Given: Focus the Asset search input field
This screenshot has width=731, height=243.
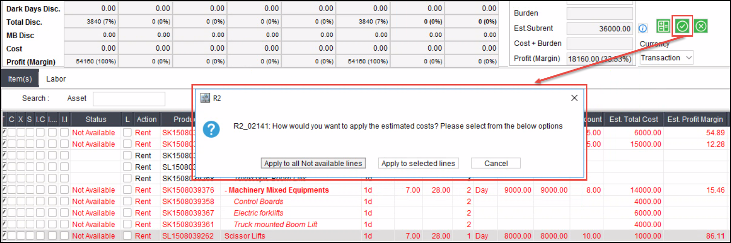Looking at the screenshot, I should tap(129, 99).
